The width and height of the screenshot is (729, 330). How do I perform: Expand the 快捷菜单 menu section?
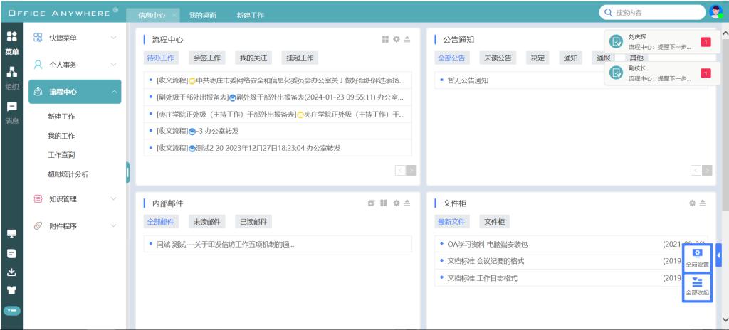[74, 38]
